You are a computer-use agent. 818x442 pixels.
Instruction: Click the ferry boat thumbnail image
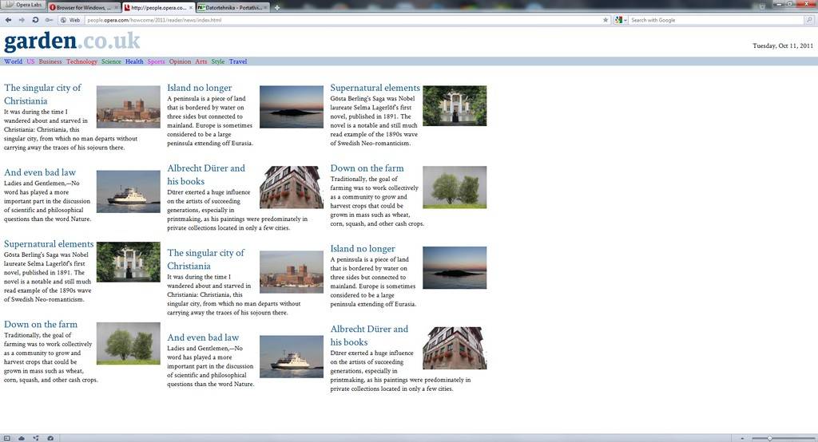click(128, 191)
